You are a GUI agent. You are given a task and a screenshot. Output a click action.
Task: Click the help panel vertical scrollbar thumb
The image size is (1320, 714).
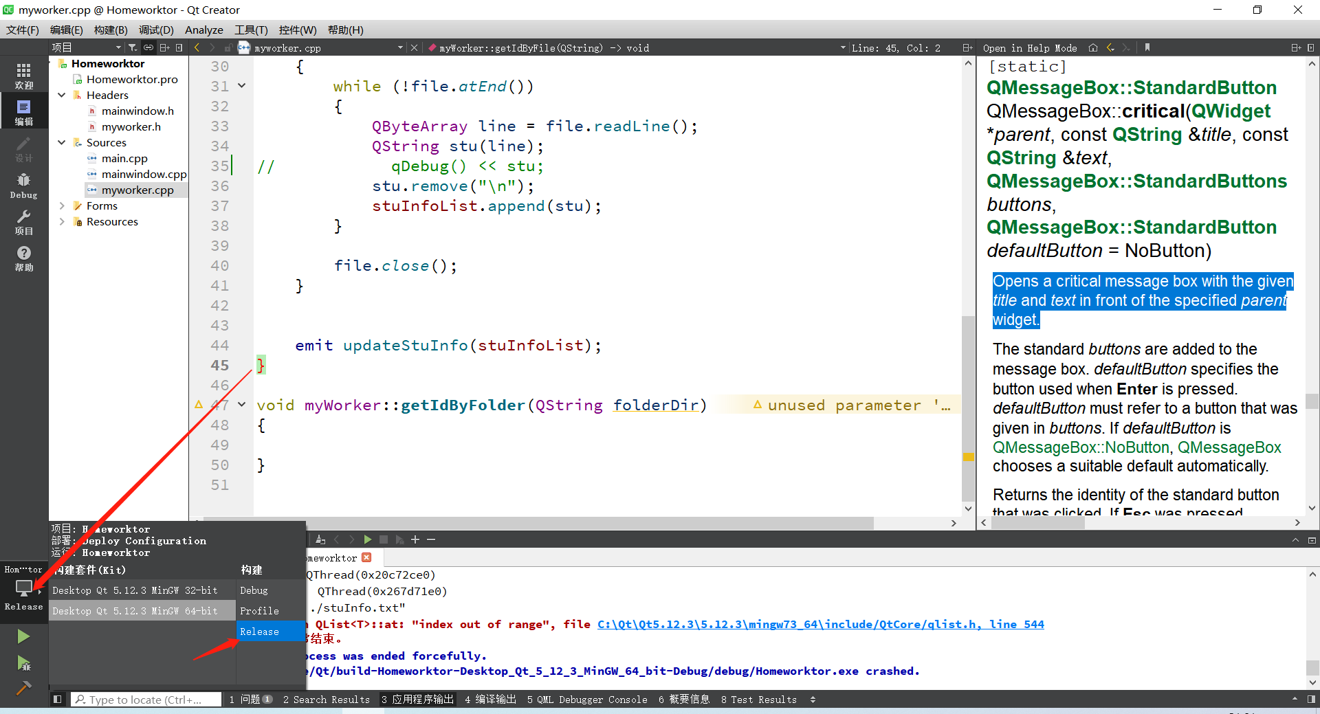(x=1312, y=401)
